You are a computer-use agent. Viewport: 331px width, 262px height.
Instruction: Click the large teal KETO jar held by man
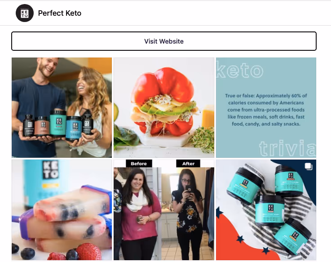58,123
